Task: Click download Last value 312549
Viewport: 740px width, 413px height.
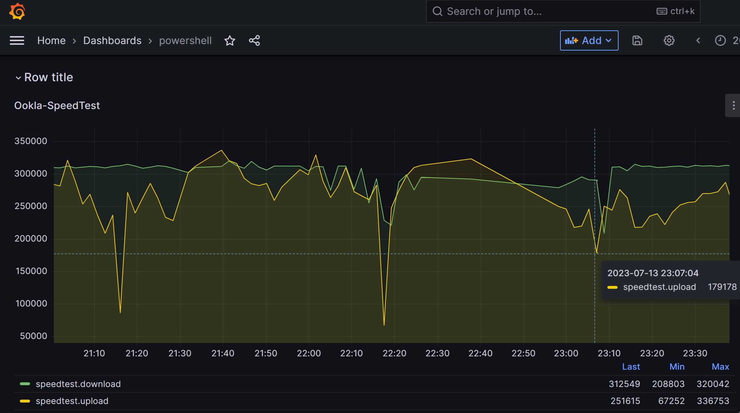Action: 624,384
